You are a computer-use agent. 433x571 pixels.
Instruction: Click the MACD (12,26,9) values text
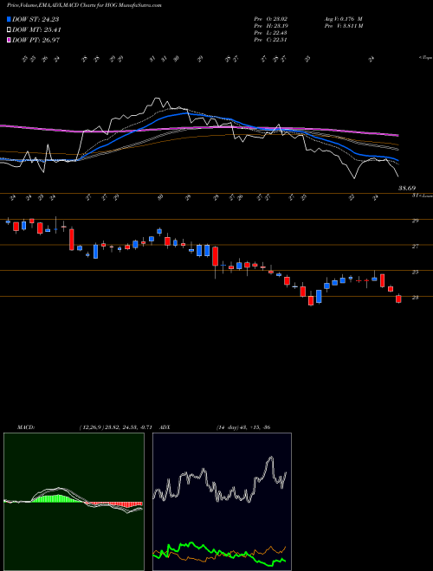click(118, 427)
